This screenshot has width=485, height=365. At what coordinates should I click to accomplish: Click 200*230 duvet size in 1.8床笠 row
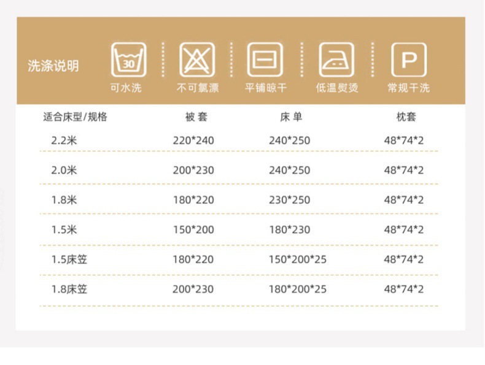[193, 290]
